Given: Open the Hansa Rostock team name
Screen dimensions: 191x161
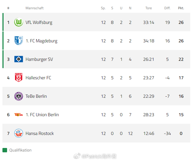Looking at the screenshot, I should pyautogui.click(x=40, y=133).
